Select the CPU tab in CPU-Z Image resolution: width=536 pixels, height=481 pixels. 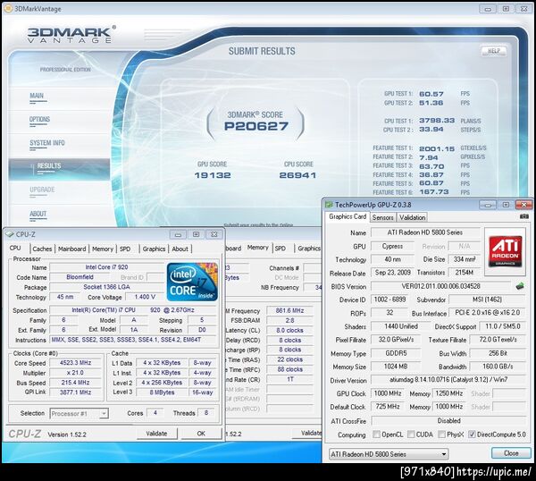pos(15,248)
